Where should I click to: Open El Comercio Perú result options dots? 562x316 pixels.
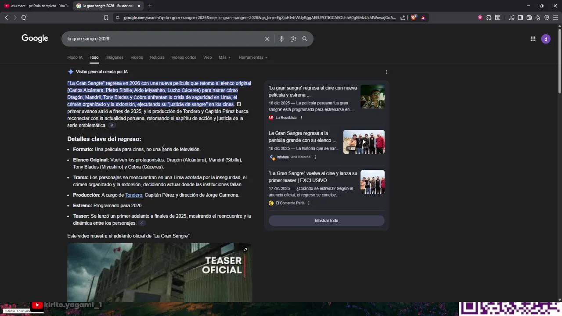pos(309,203)
